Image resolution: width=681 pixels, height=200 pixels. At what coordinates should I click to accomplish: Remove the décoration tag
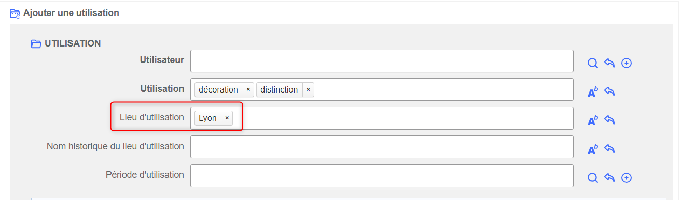coord(248,89)
